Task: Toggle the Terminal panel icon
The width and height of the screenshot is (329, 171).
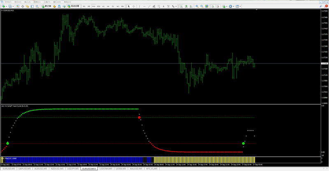Action: pyautogui.click(x=32, y=7)
